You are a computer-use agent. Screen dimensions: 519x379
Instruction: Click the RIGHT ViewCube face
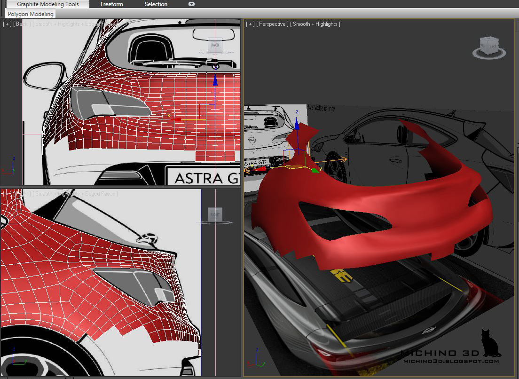tap(215, 215)
